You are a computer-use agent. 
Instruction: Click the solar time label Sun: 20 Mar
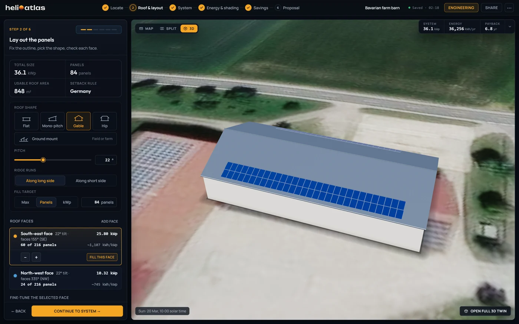pos(162,311)
